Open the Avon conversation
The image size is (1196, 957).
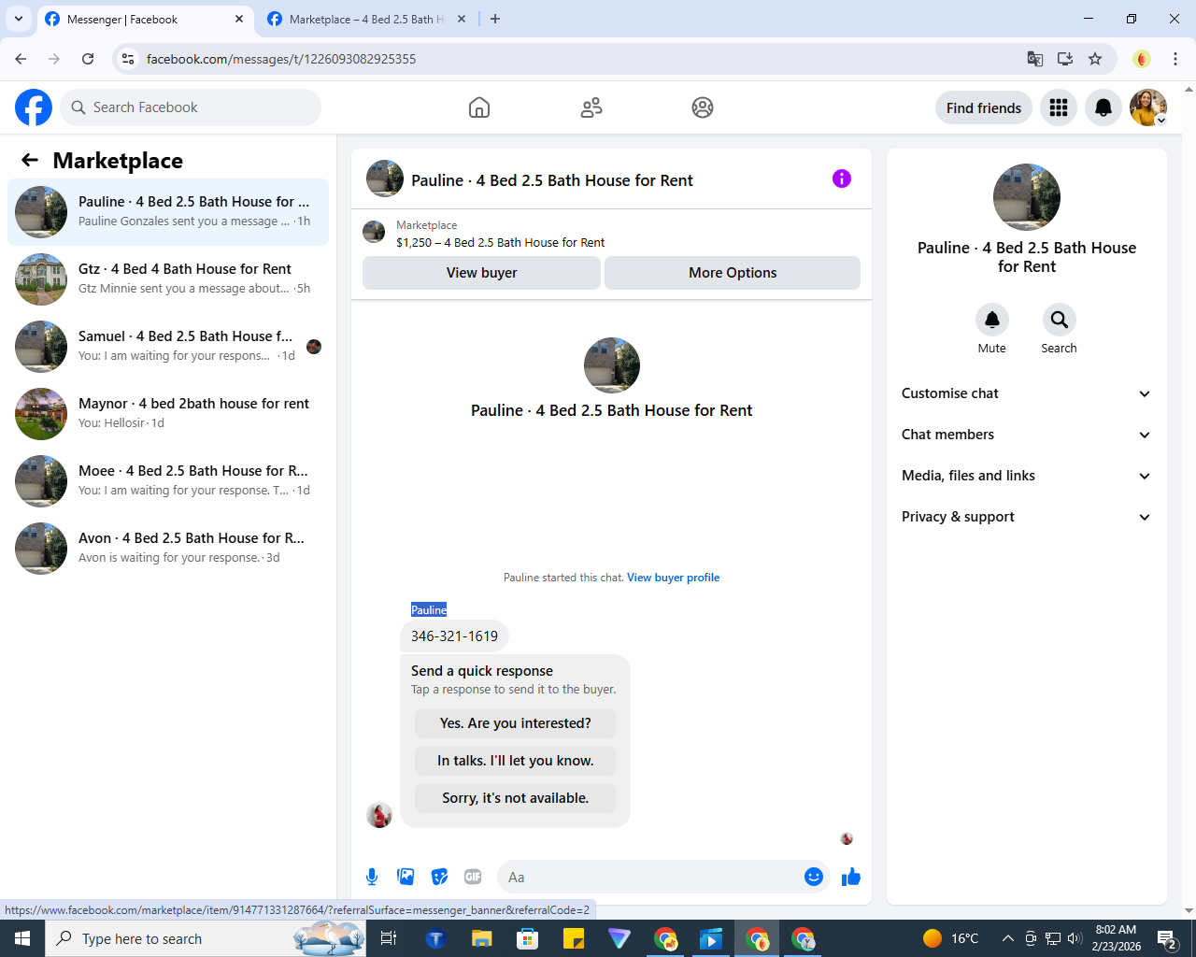tap(168, 549)
